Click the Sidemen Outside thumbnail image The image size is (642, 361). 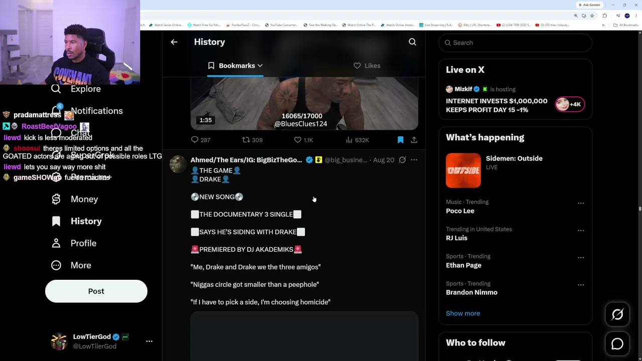click(x=463, y=170)
